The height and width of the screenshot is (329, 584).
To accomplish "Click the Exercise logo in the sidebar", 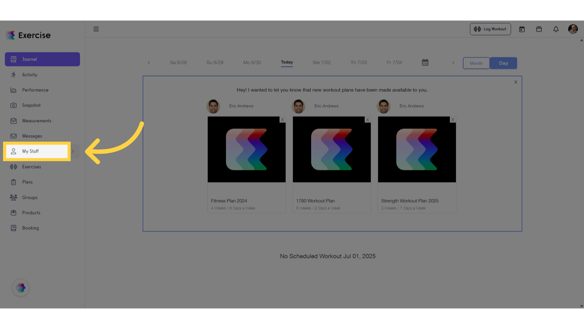I will click(x=28, y=35).
